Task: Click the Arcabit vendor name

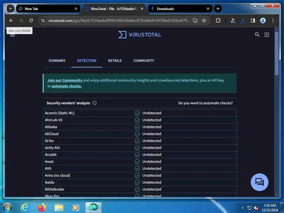Action: coord(50,155)
